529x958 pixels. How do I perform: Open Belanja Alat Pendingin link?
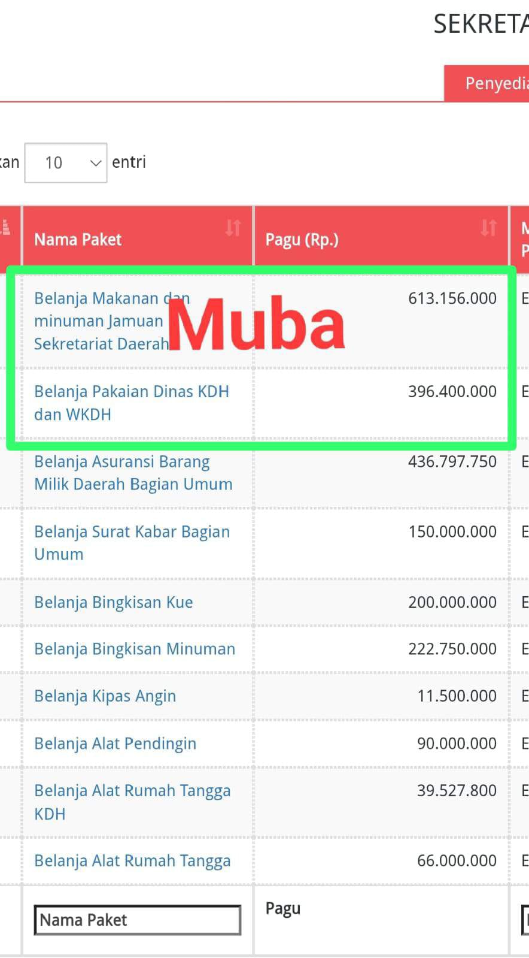pos(115,744)
